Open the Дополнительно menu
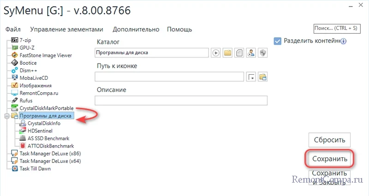Image resolution: width=369 pixels, height=196 pixels. pos(136,29)
